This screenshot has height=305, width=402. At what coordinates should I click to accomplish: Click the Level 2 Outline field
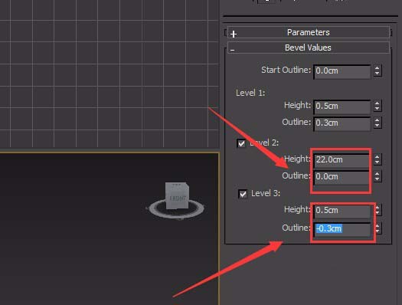click(x=342, y=177)
